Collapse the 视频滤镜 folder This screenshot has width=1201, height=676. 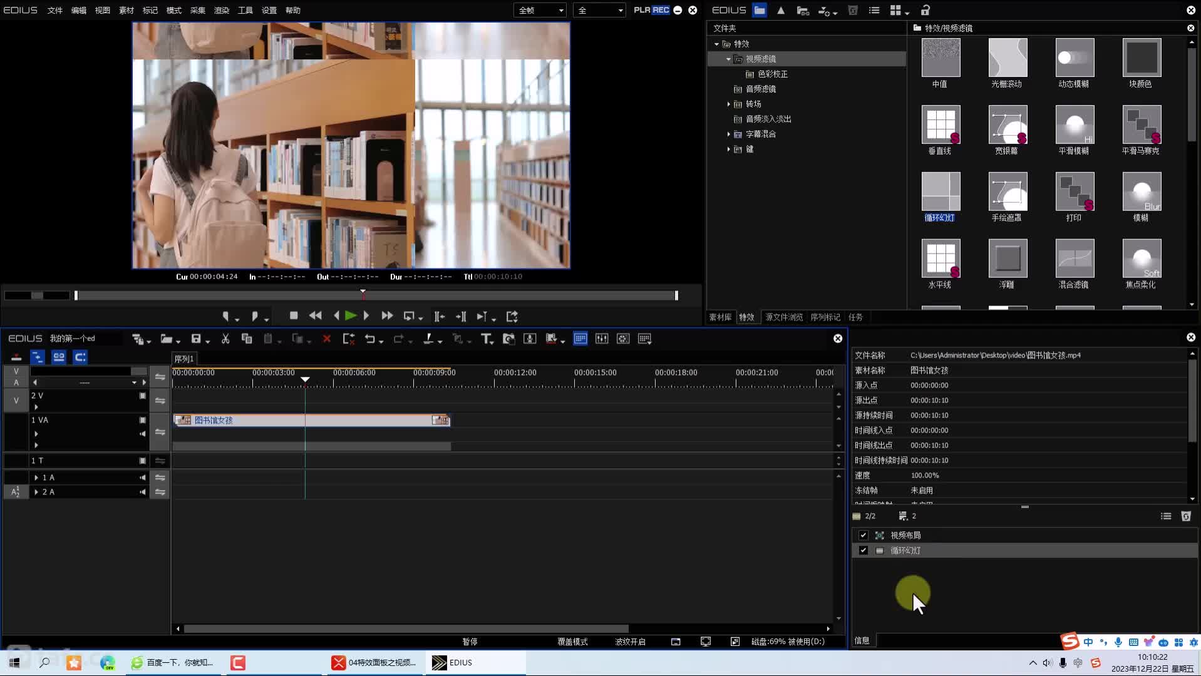[728, 59]
